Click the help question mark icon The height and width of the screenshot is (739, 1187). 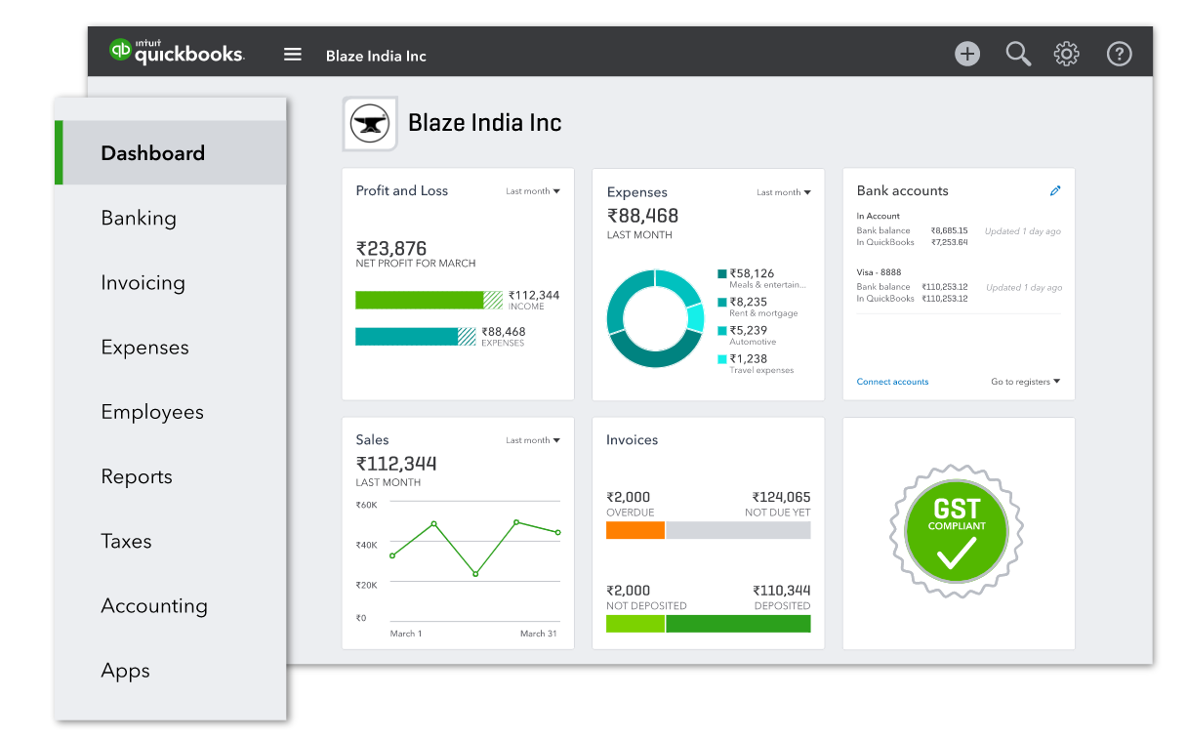pyautogui.click(x=1119, y=54)
